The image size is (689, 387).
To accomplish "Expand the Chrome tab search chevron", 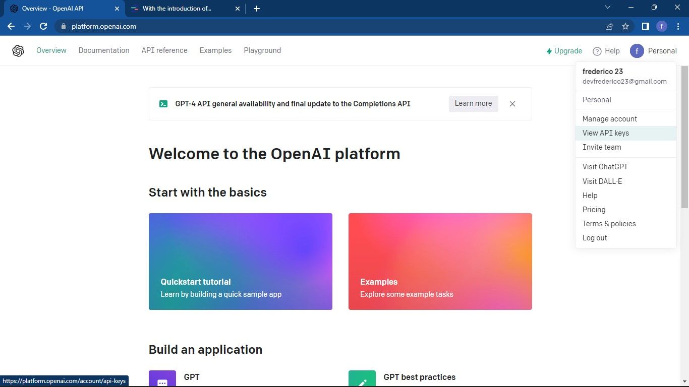I will (x=608, y=8).
